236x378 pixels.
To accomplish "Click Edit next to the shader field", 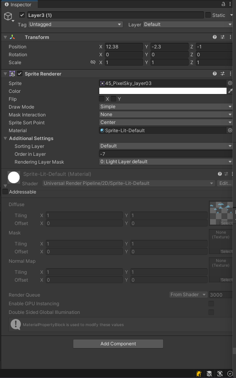I will (x=225, y=183).
